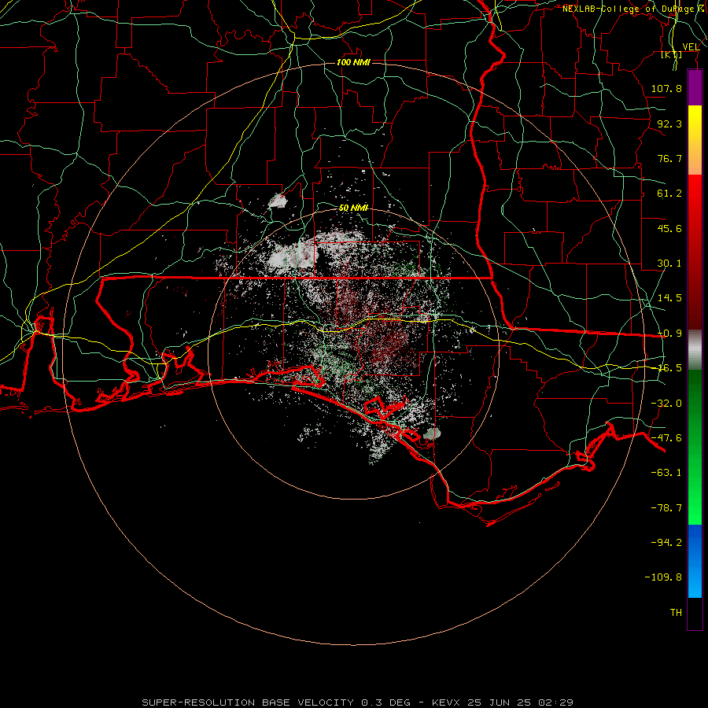Select the -78.7 scale label
Screen dimensions: 708x708
666,508
